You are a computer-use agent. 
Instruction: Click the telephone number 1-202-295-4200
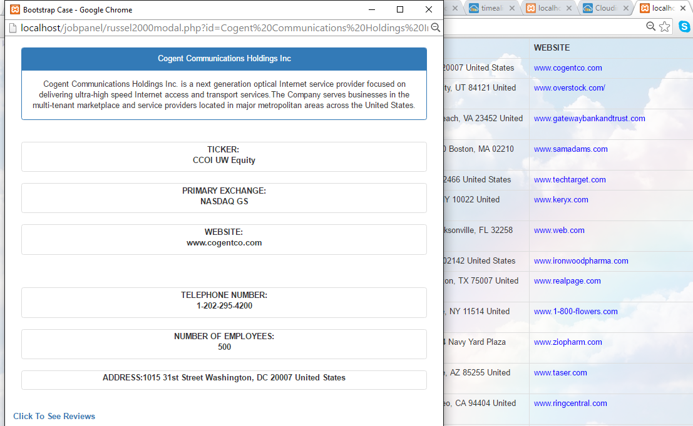tap(224, 305)
